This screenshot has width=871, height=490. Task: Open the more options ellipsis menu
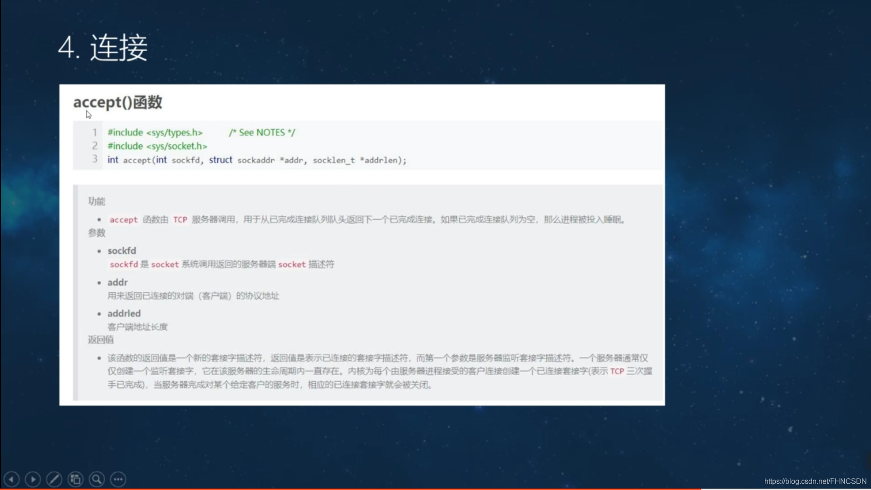coord(118,479)
